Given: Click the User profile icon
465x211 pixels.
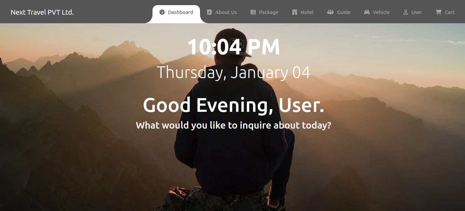Looking at the screenshot, I should pos(406,12).
